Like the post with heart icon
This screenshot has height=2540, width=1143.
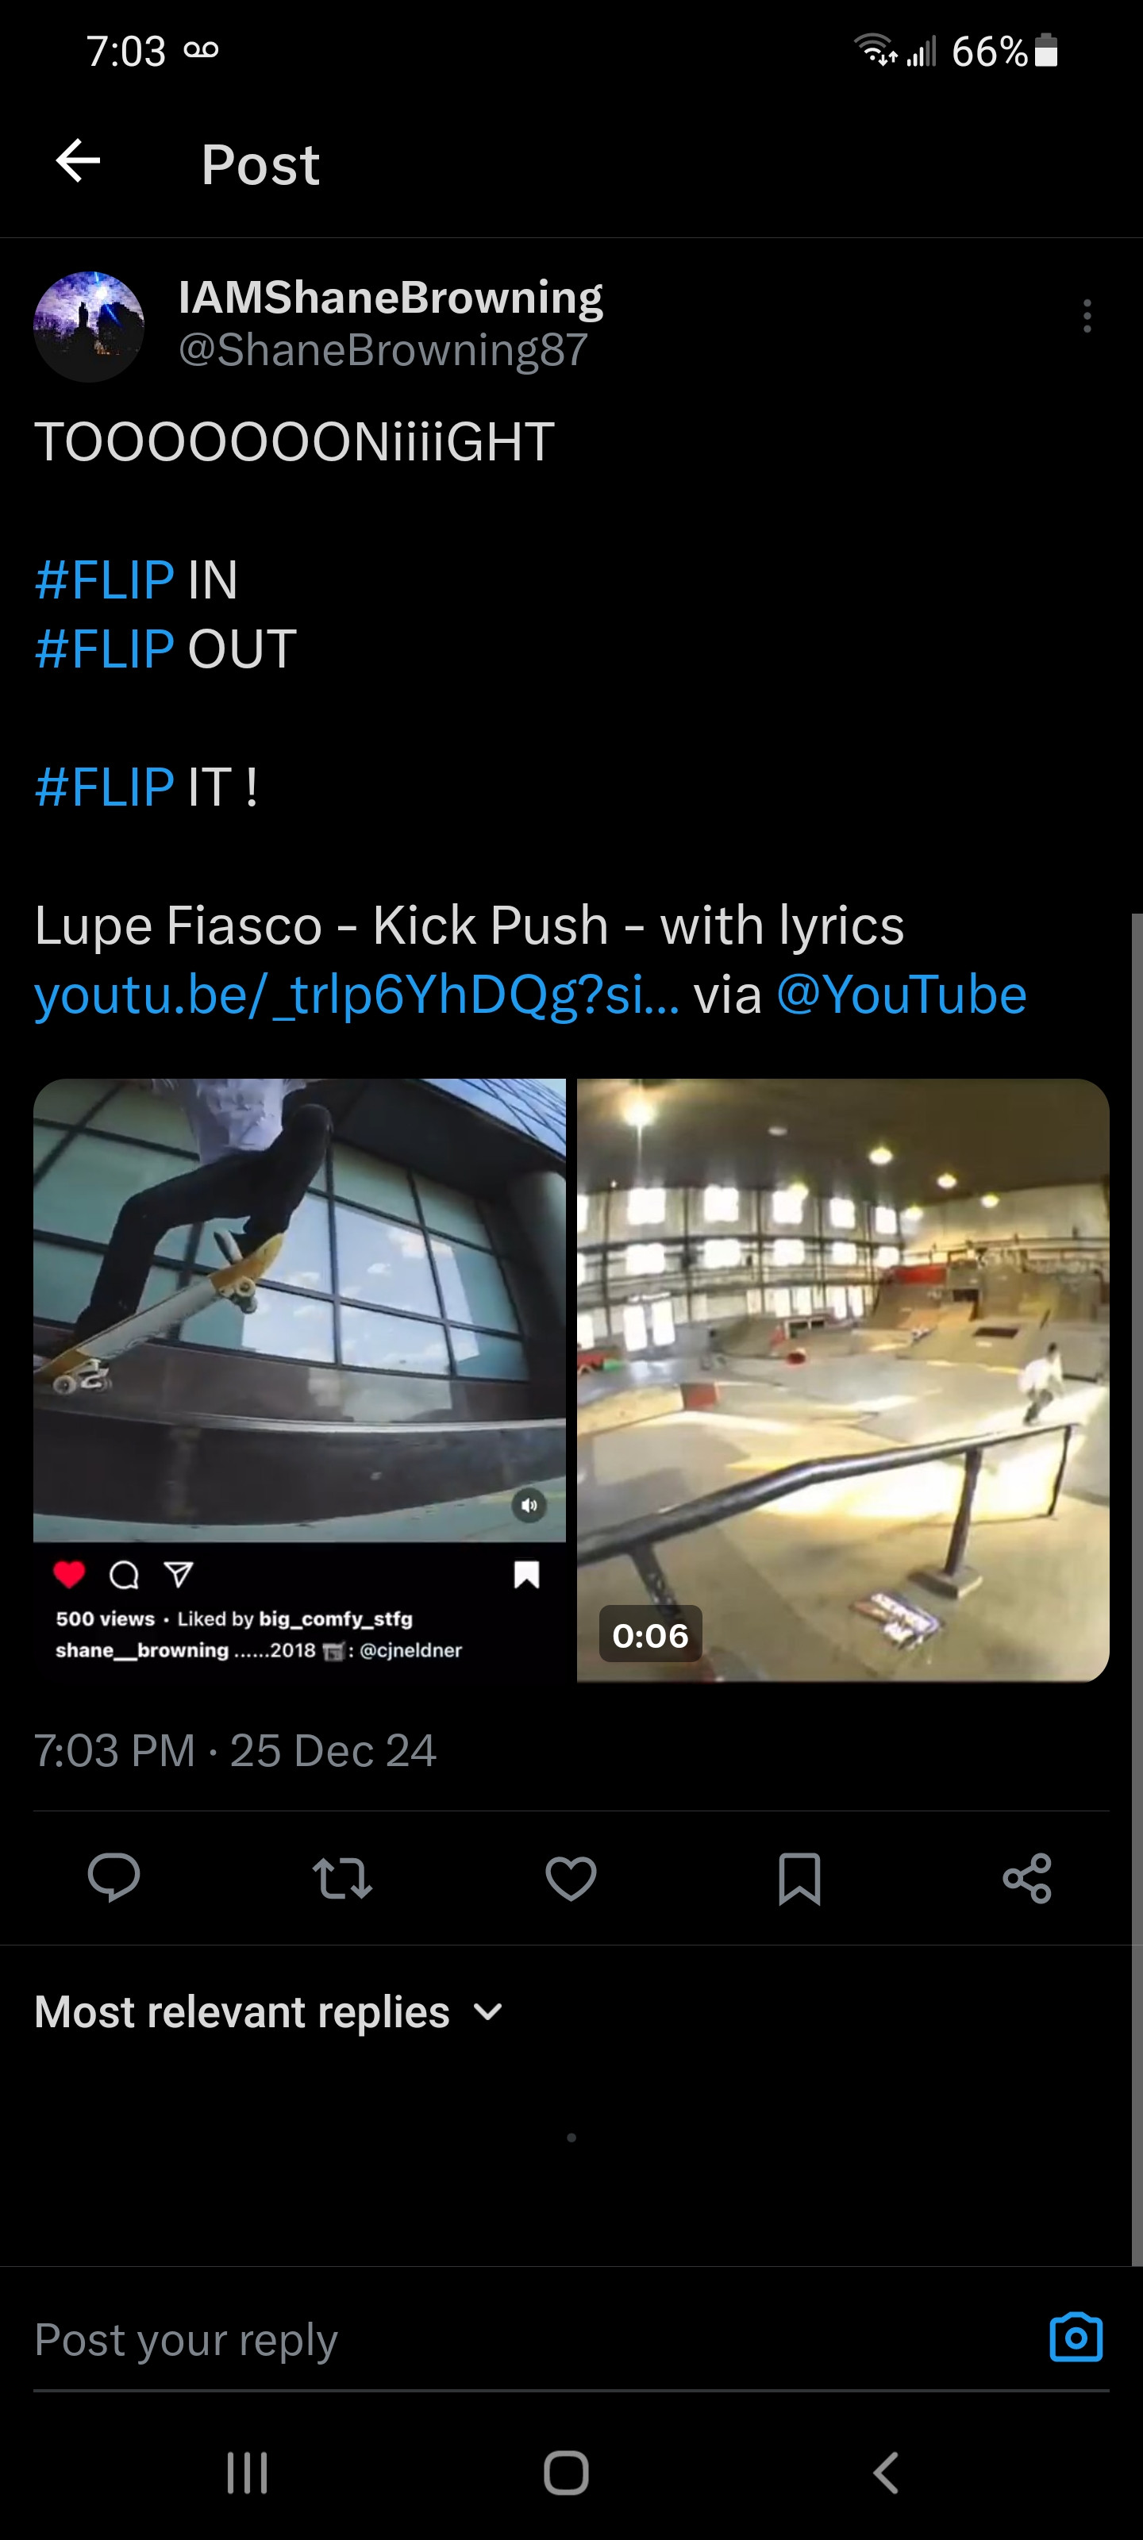point(571,1876)
